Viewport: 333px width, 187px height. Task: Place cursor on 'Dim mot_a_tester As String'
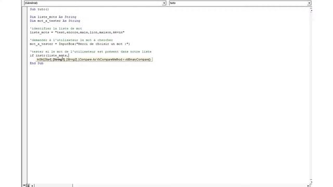[x=55, y=21]
